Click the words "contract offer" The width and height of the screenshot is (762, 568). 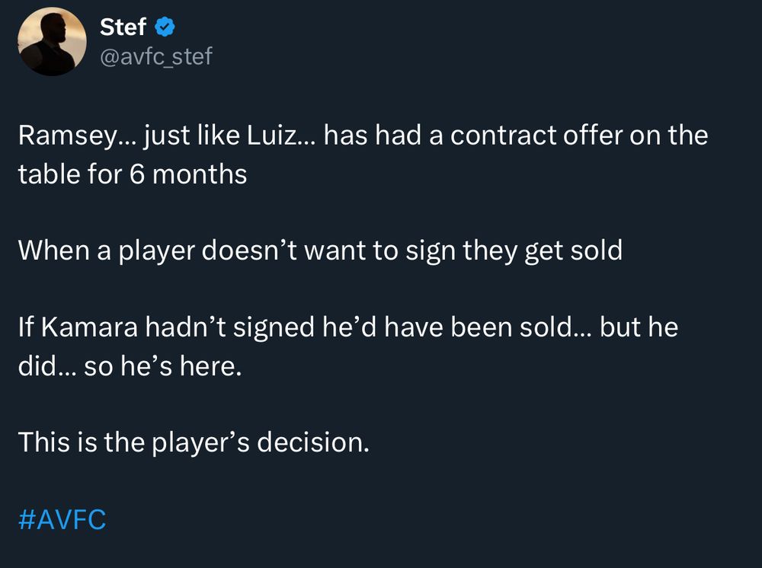click(x=513, y=136)
